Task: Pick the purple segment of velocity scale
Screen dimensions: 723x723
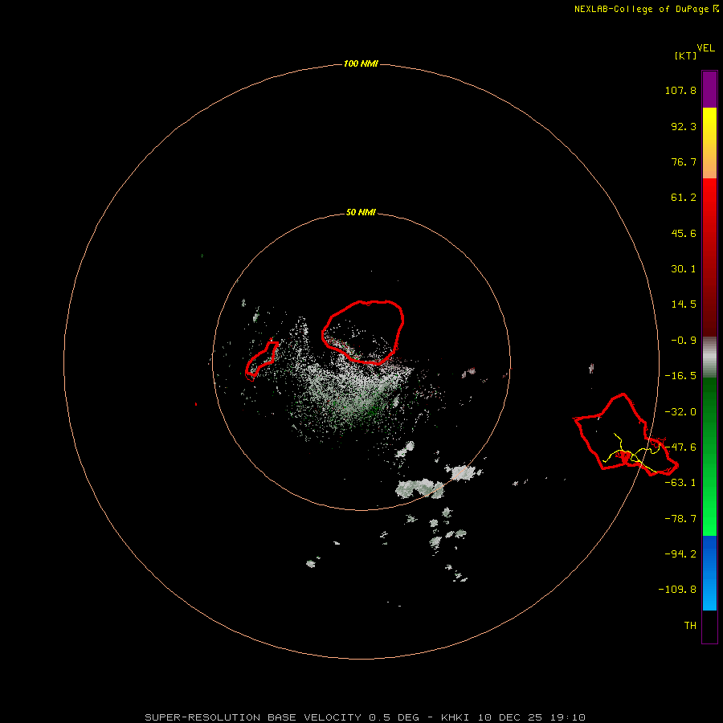Action: point(709,89)
